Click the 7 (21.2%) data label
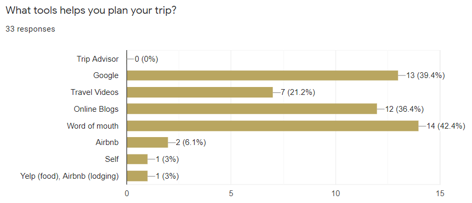Image resolution: width=472 pixels, height=203 pixels. click(298, 93)
